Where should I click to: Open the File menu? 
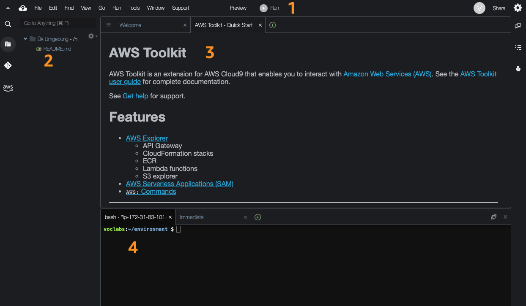tap(38, 8)
